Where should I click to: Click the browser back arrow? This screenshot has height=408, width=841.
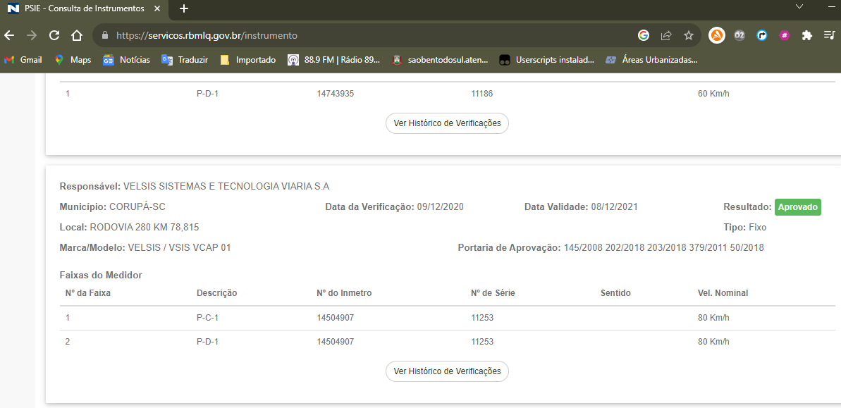[x=10, y=35]
